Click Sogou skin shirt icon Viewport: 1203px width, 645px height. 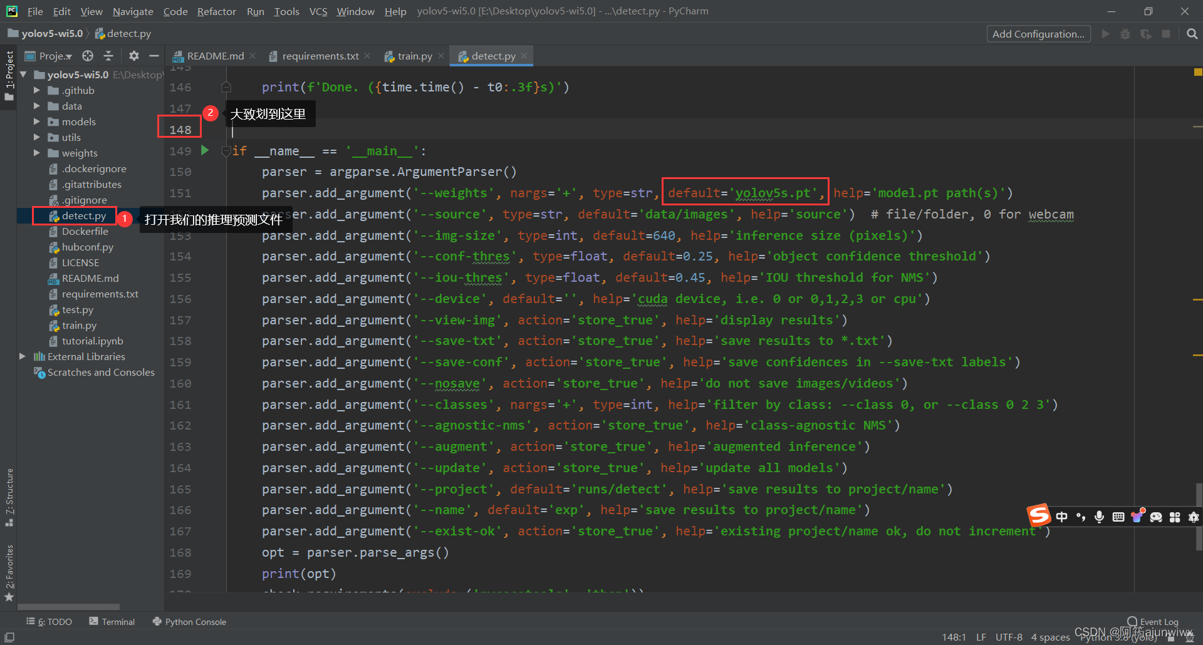click(1137, 516)
